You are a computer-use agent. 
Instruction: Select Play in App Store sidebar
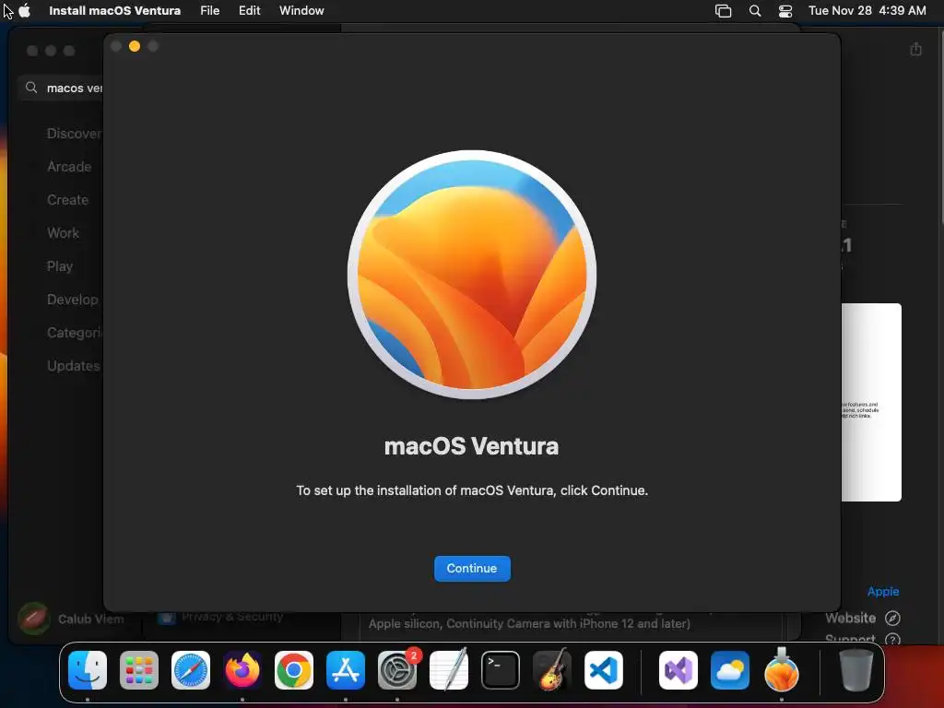tap(60, 266)
